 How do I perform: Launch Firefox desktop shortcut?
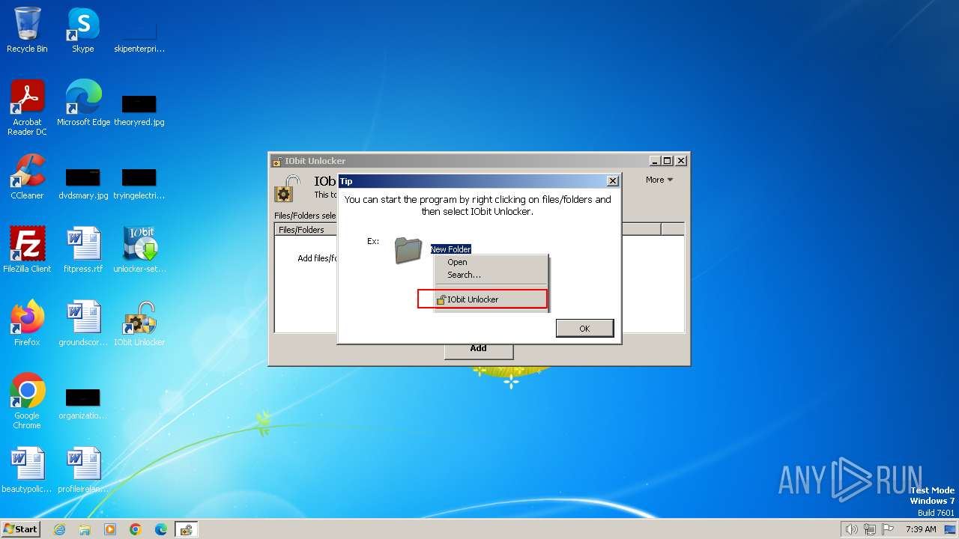point(27,323)
